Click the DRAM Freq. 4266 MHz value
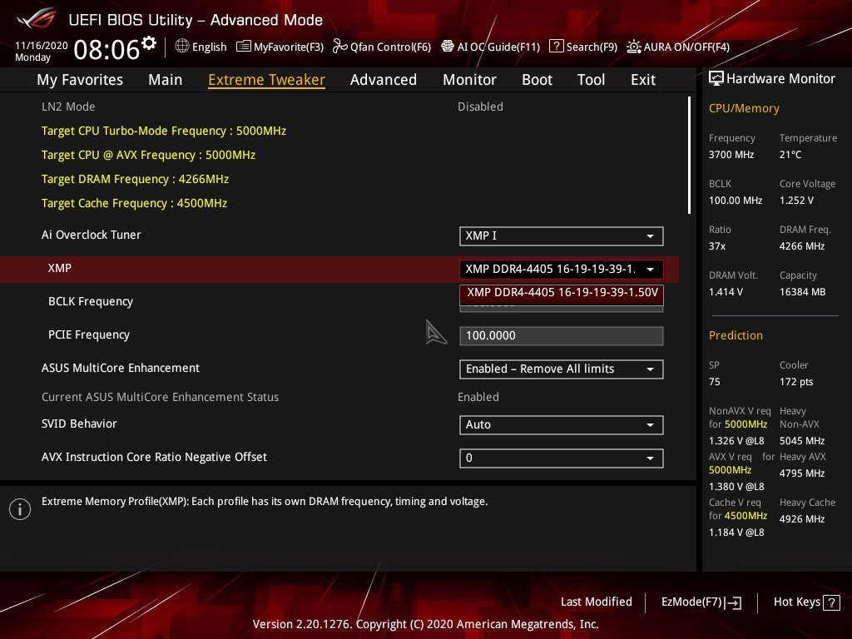This screenshot has width=852, height=639. tap(802, 246)
